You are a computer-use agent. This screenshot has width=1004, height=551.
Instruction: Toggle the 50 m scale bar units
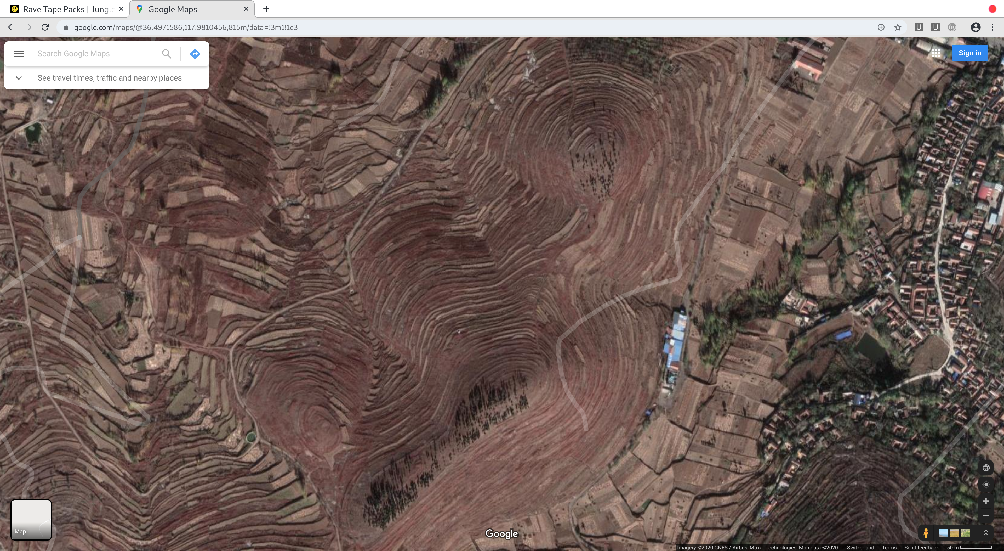[x=969, y=548]
